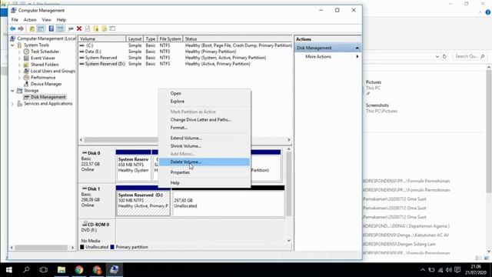Click the Services and Applications icon

19,104
